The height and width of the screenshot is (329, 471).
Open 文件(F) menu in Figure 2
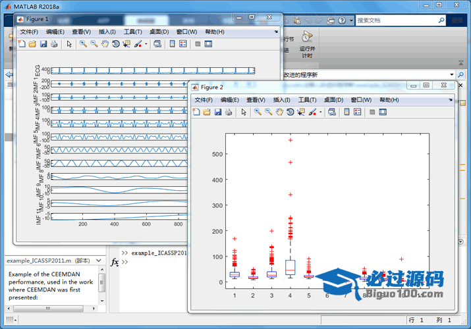tap(204, 100)
